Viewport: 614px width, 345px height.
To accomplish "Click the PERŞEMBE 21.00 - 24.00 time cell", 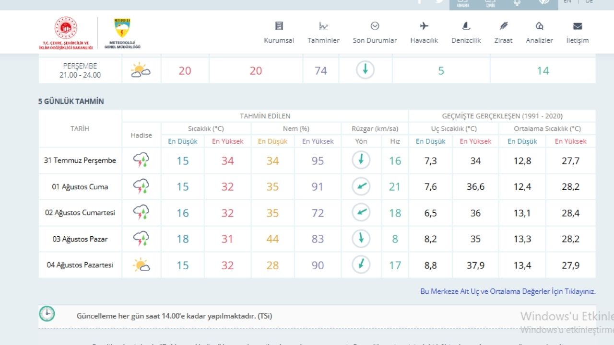I will (80, 70).
